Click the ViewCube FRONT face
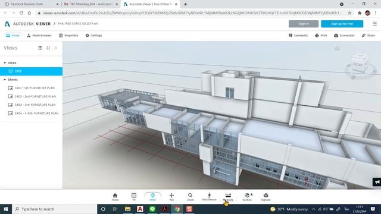The height and width of the screenshot is (214, 381). pos(357,65)
